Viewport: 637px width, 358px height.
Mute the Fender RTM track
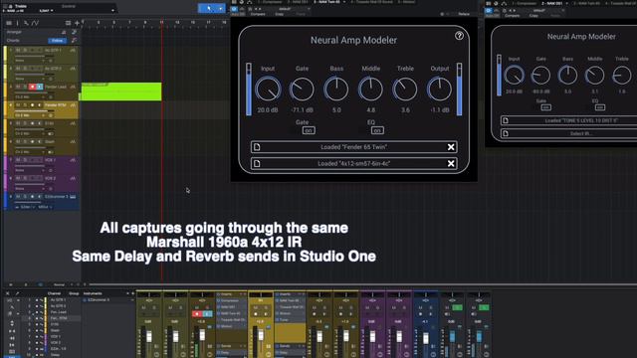point(18,105)
